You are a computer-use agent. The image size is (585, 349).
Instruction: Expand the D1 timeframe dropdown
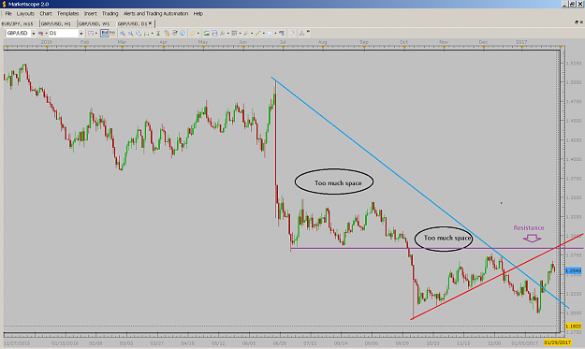pos(80,33)
